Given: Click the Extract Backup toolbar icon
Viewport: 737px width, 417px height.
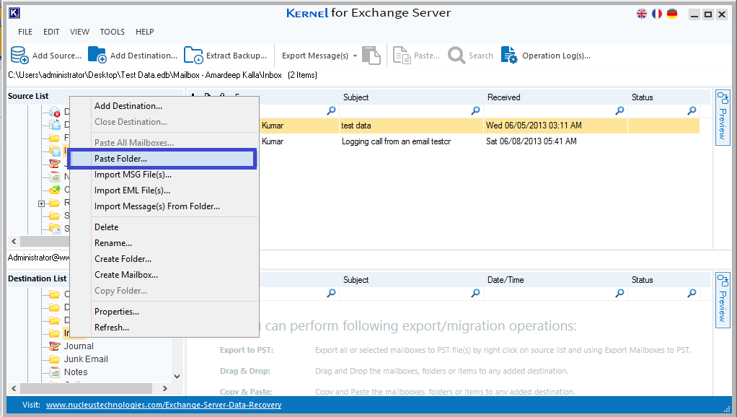Looking at the screenshot, I should click(193, 55).
